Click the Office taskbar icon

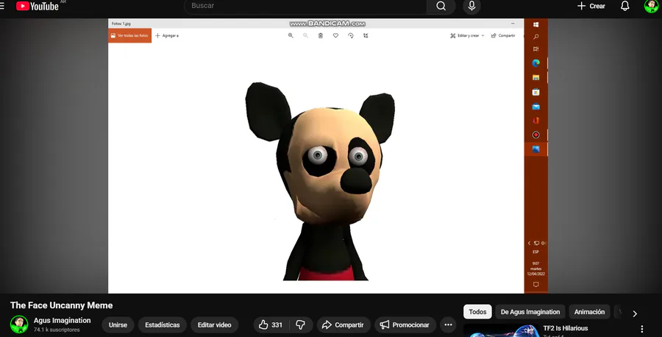pyautogui.click(x=535, y=121)
